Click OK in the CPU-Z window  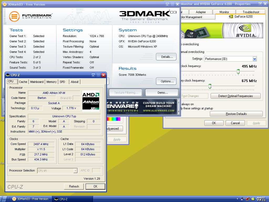tap(95, 186)
